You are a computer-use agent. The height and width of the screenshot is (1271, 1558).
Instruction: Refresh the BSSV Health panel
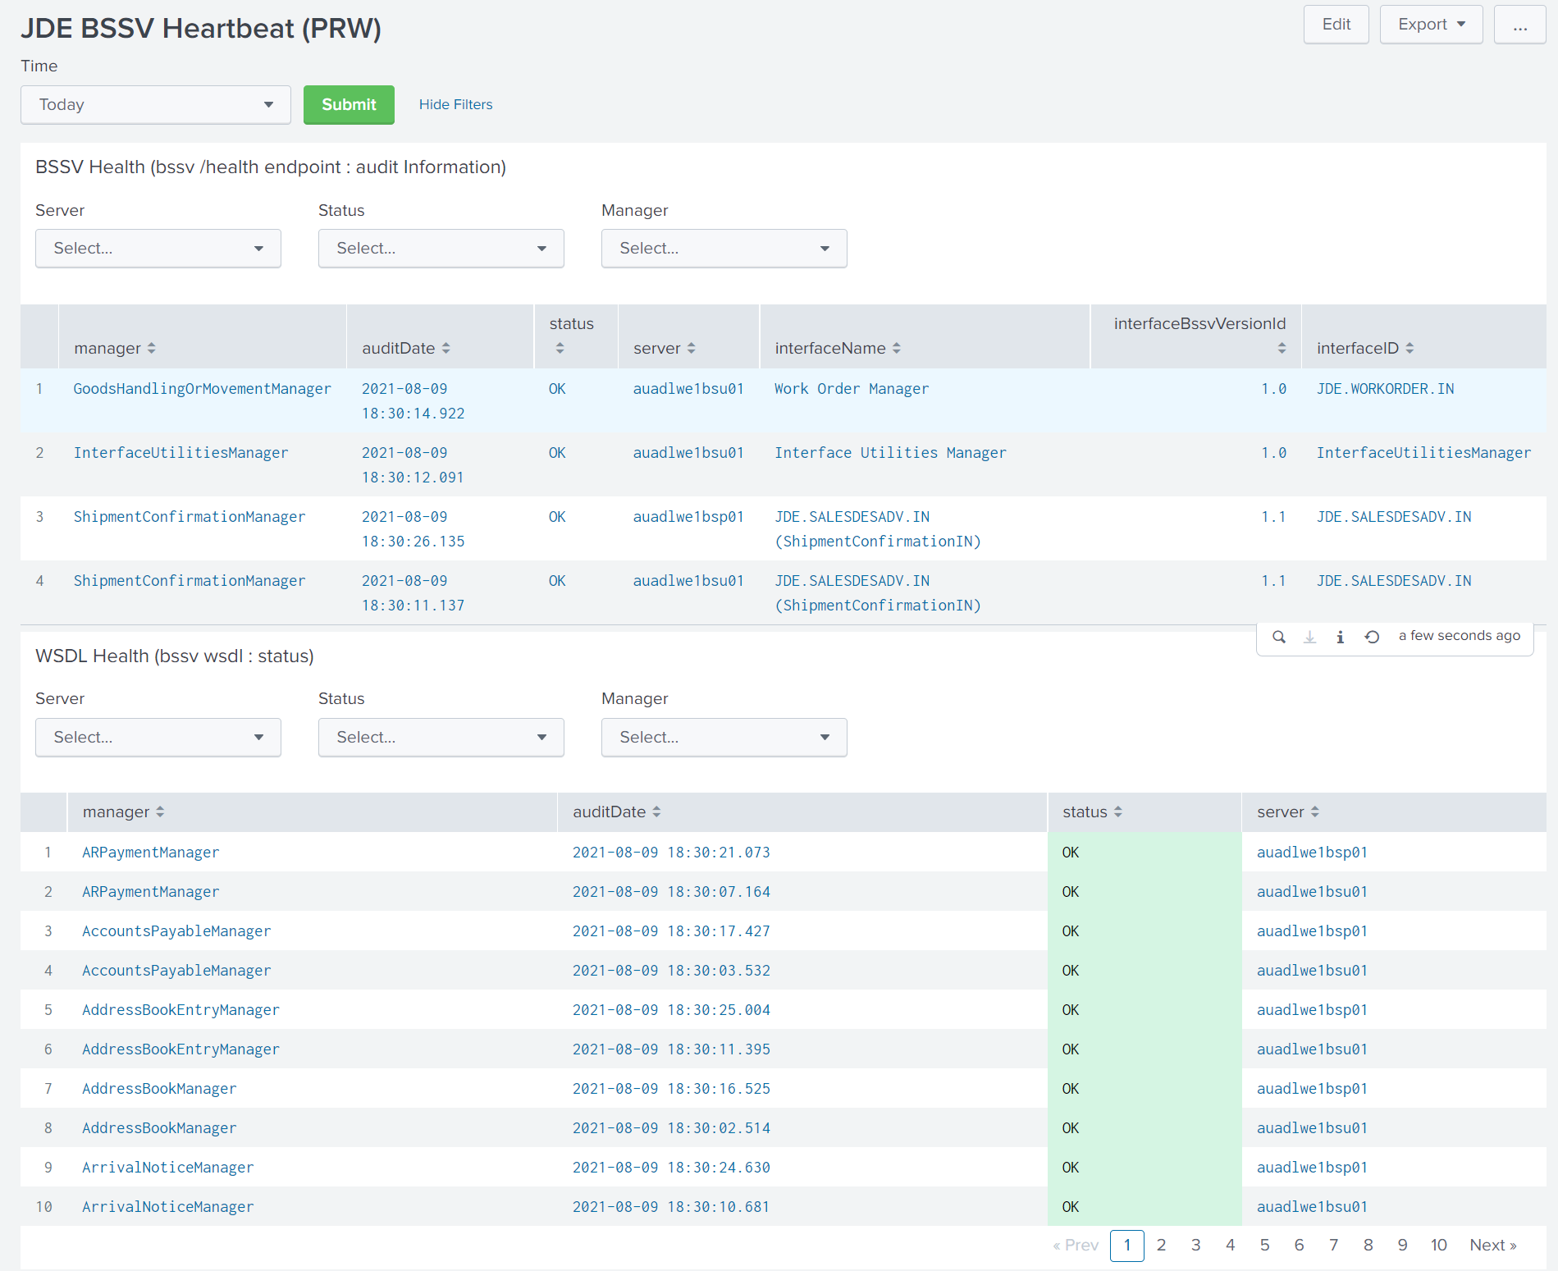(1372, 637)
